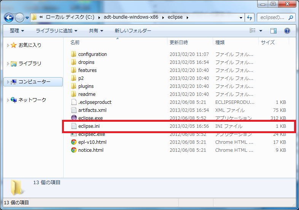299x210 pixels.
Task: Open the recent pages dropdown arrow
Action: (x=27, y=18)
